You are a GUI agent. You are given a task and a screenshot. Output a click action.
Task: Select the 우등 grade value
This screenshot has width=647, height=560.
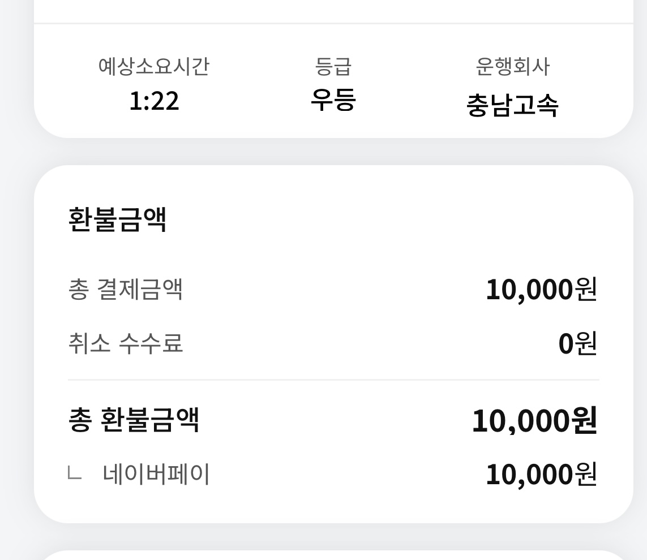333,101
